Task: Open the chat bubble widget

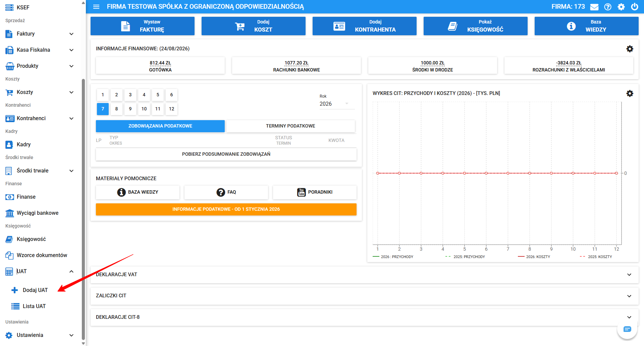Action: pos(627,329)
